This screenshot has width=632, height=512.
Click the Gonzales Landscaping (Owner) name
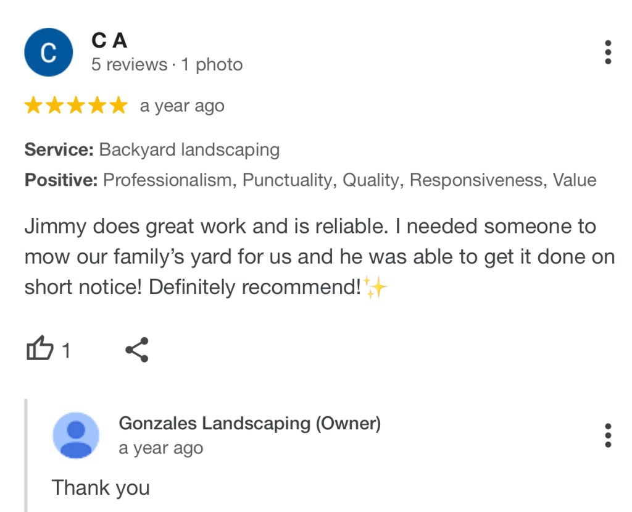point(249,423)
